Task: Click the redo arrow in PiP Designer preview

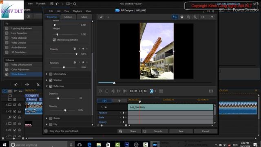Action: click(108, 17)
